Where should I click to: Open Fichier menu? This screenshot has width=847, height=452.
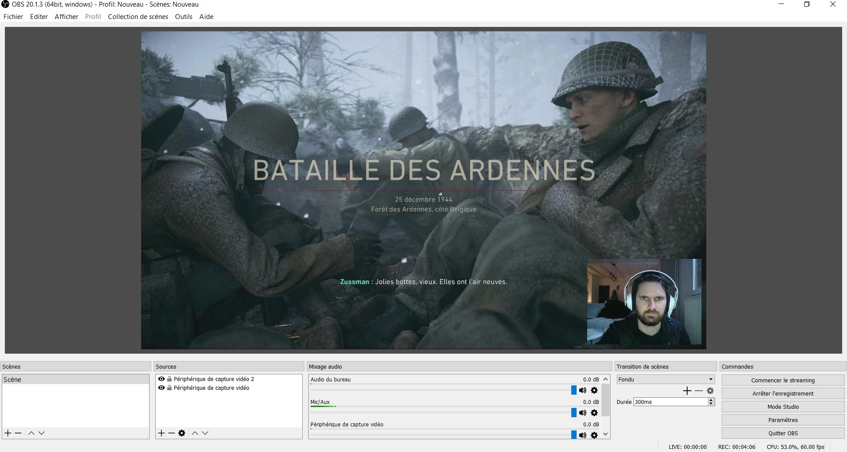pos(13,17)
